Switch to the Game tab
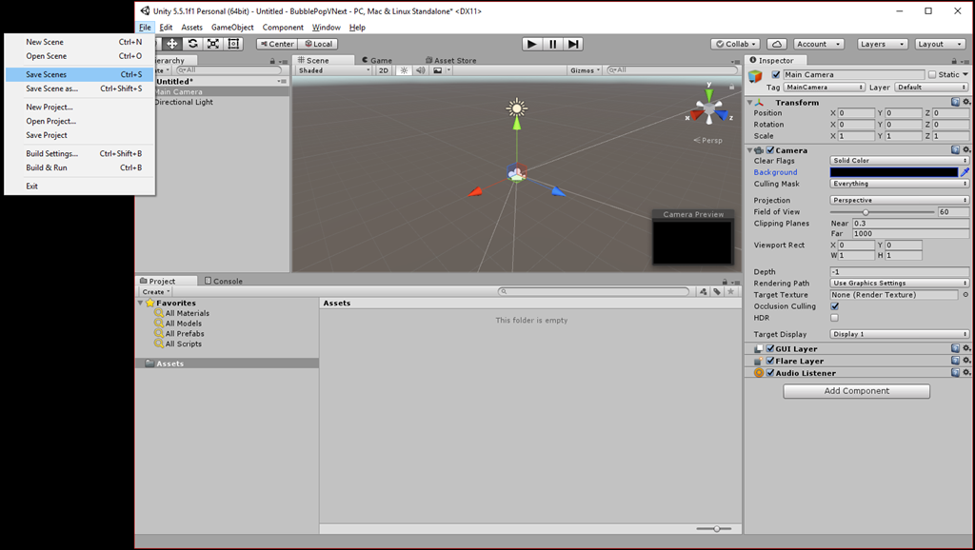Viewport: 975px width, 550px height. coord(377,60)
